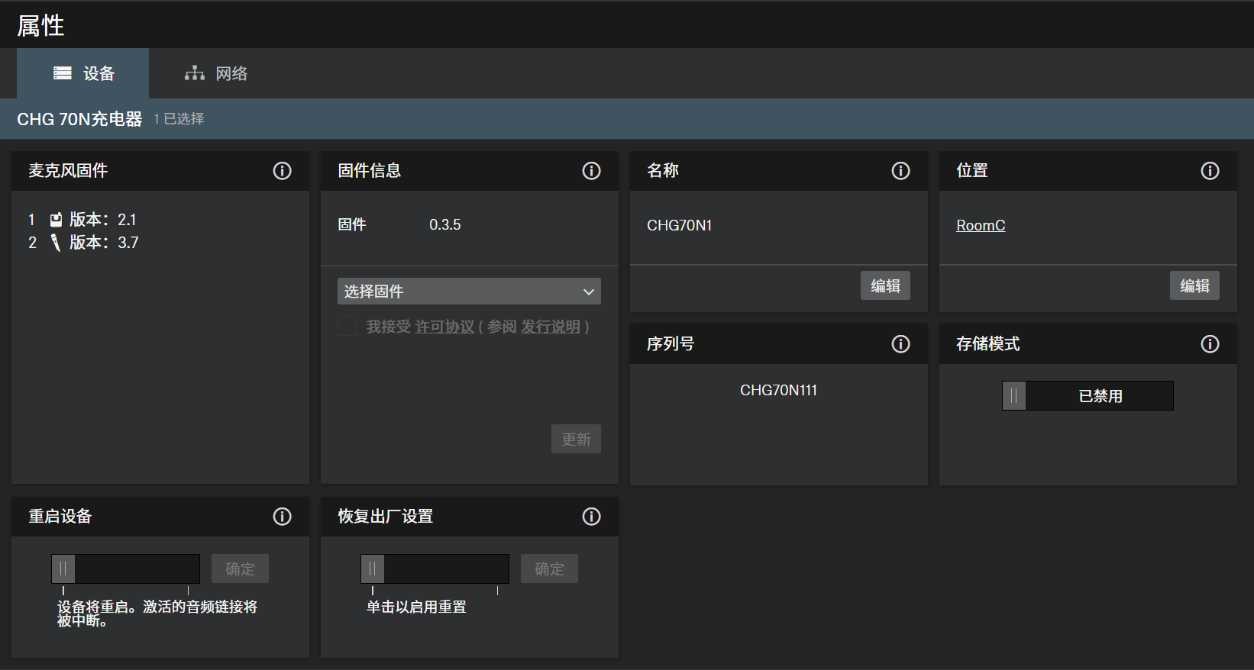Show info for 恢复出厂设置 panel
1254x670 pixels.
click(591, 517)
